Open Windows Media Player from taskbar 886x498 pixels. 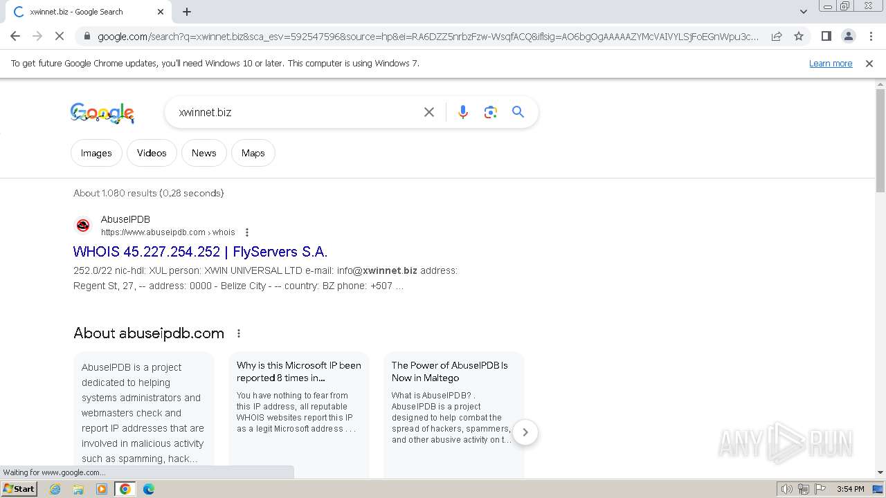102,489
